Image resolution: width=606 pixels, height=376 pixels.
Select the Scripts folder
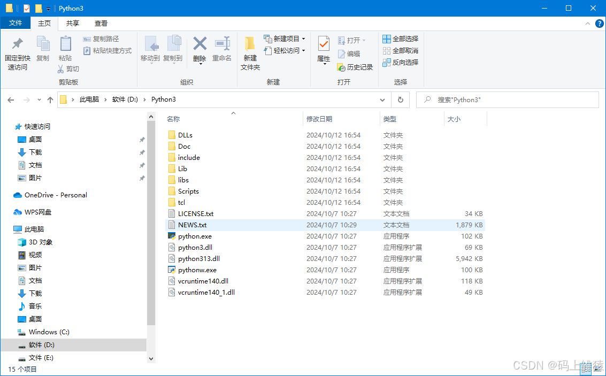pos(188,191)
